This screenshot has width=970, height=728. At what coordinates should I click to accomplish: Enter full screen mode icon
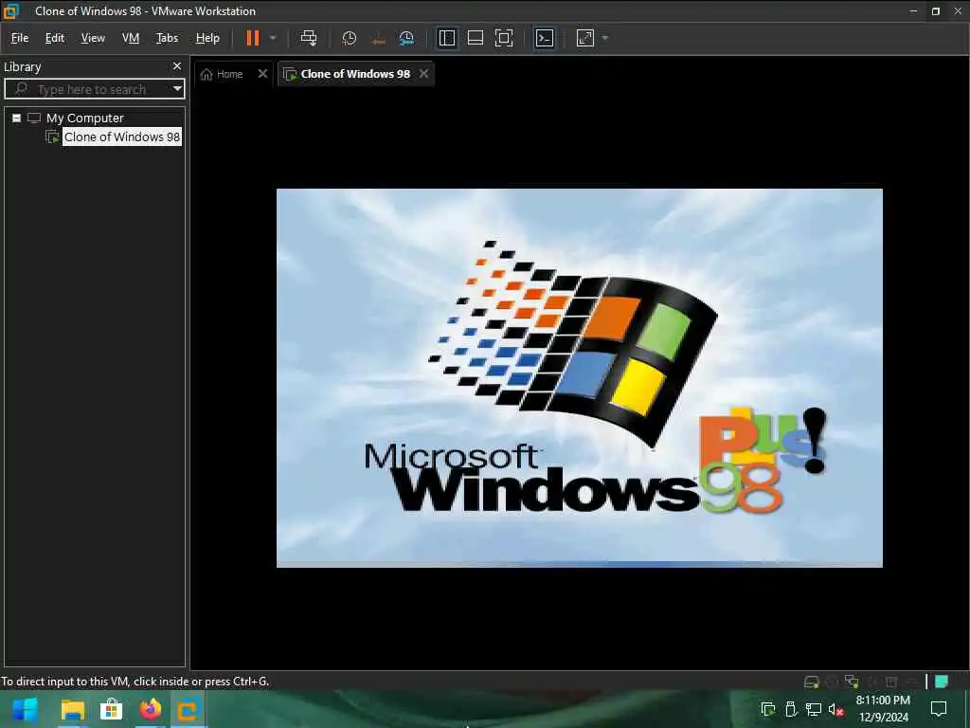pos(504,38)
